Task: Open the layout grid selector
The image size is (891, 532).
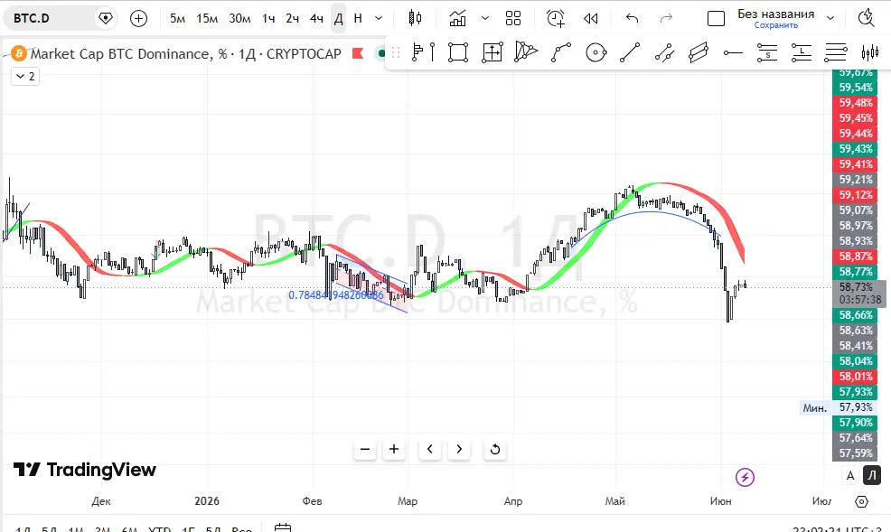Action: [513, 18]
